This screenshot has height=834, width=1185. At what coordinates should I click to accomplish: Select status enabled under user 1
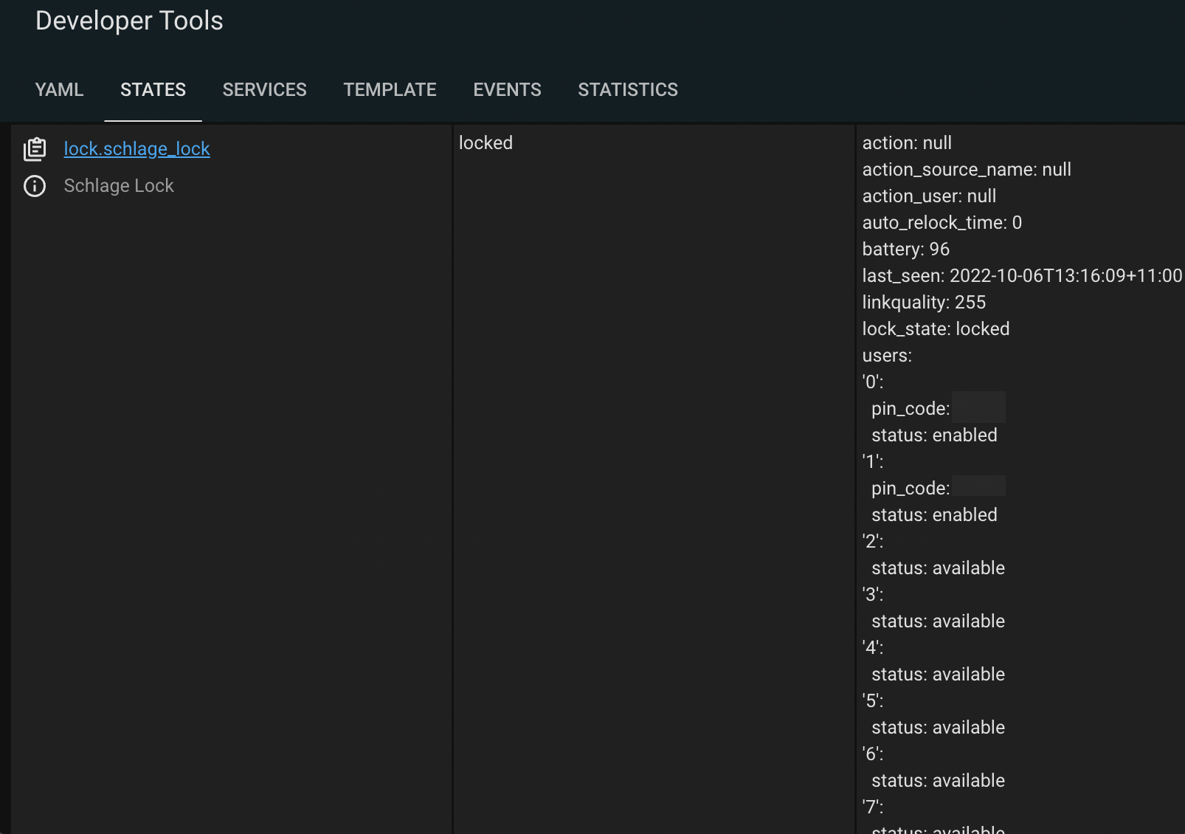tap(934, 514)
